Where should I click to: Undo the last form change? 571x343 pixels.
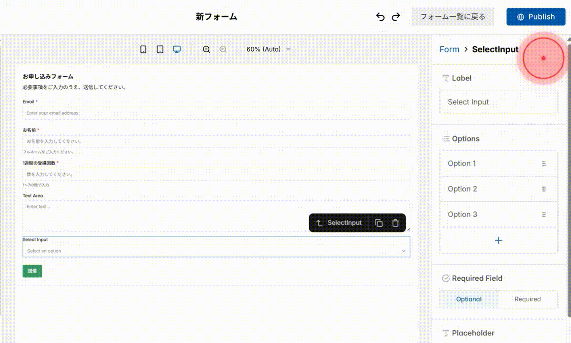(x=379, y=17)
